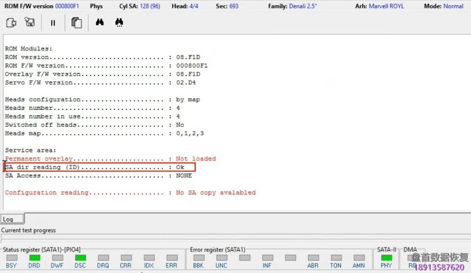Click the BSY status register indicator
The height and width of the screenshot is (273, 471).
(12, 258)
